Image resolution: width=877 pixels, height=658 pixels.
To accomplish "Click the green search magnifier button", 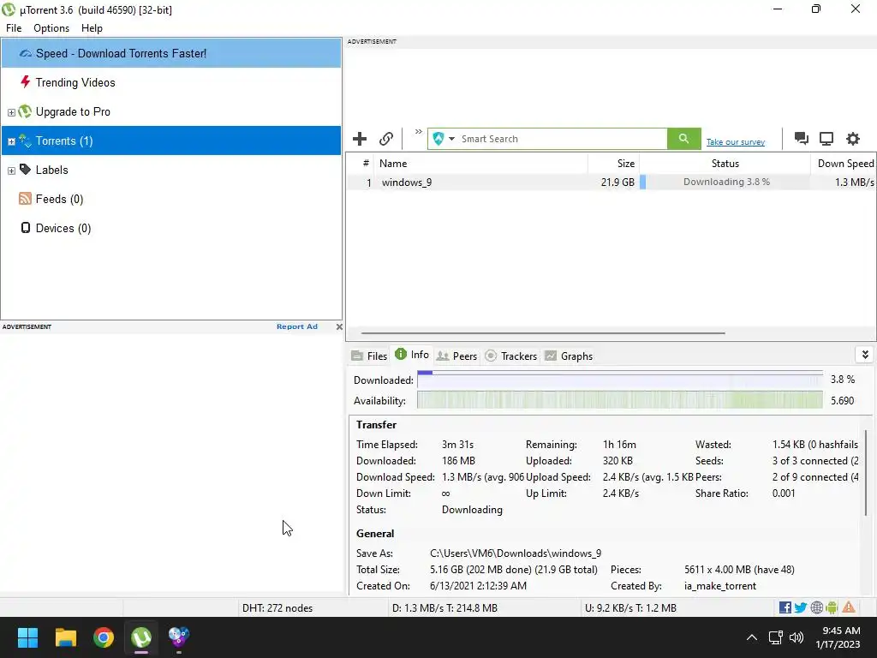I will click(683, 138).
